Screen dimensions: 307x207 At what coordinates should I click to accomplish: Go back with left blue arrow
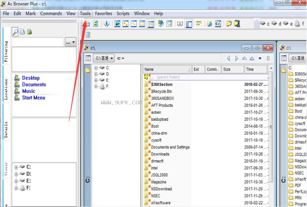pos(228,58)
